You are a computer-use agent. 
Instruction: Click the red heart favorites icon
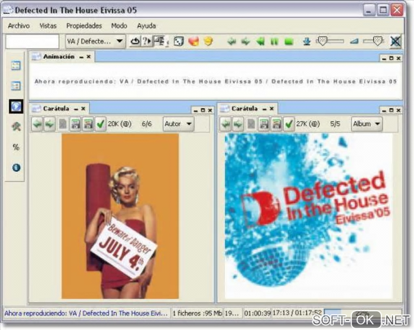pyautogui.click(x=194, y=41)
